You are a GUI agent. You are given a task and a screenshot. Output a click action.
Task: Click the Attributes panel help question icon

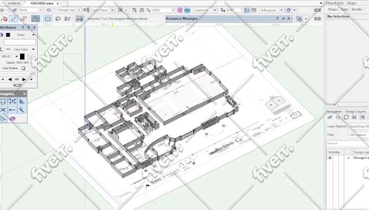click(x=23, y=27)
